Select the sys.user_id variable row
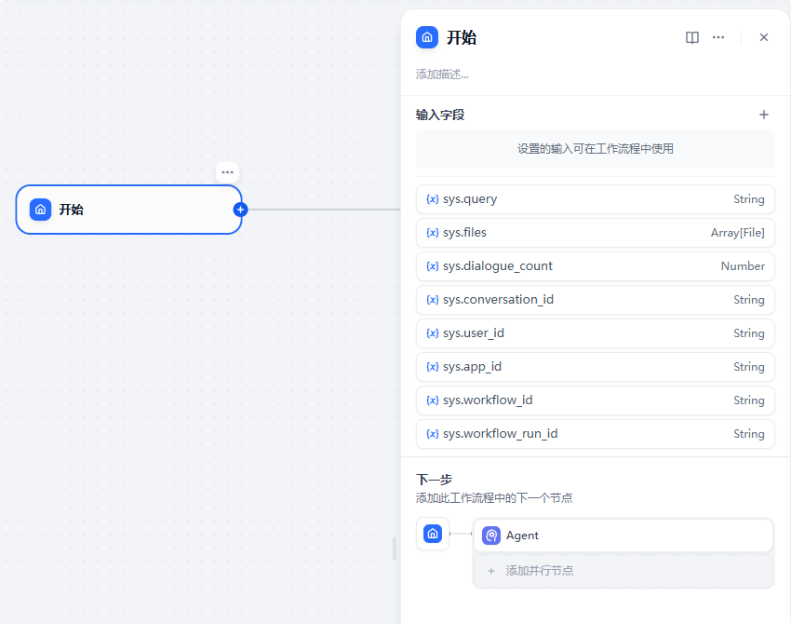791x624 pixels. tap(595, 333)
